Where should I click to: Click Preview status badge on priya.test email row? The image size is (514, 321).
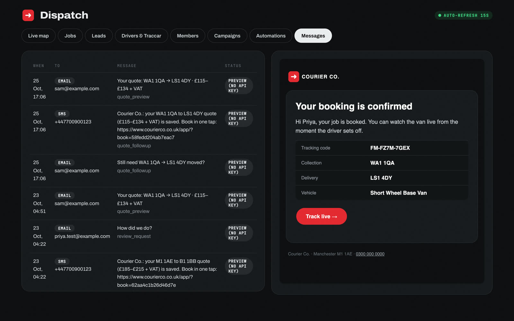pyautogui.click(x=239, y=233)
